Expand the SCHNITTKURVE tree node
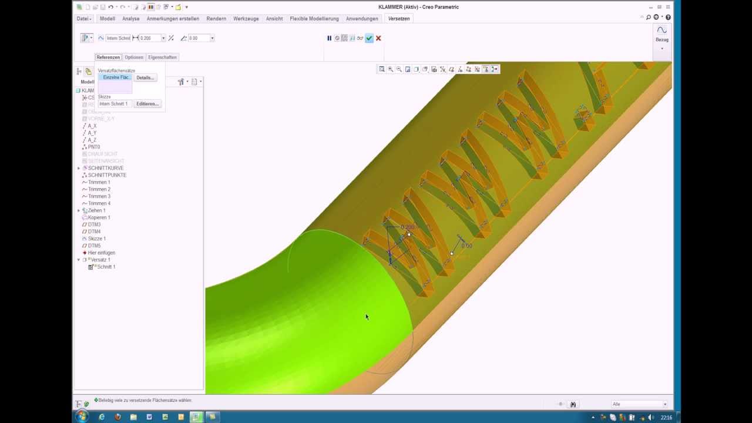Screen dimensions: 752x423 (79, 168)
